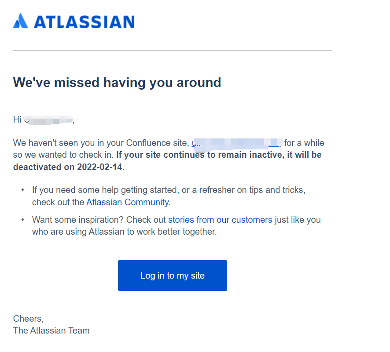Click the blurred recipient name after Hi

[x=48, y=120]
